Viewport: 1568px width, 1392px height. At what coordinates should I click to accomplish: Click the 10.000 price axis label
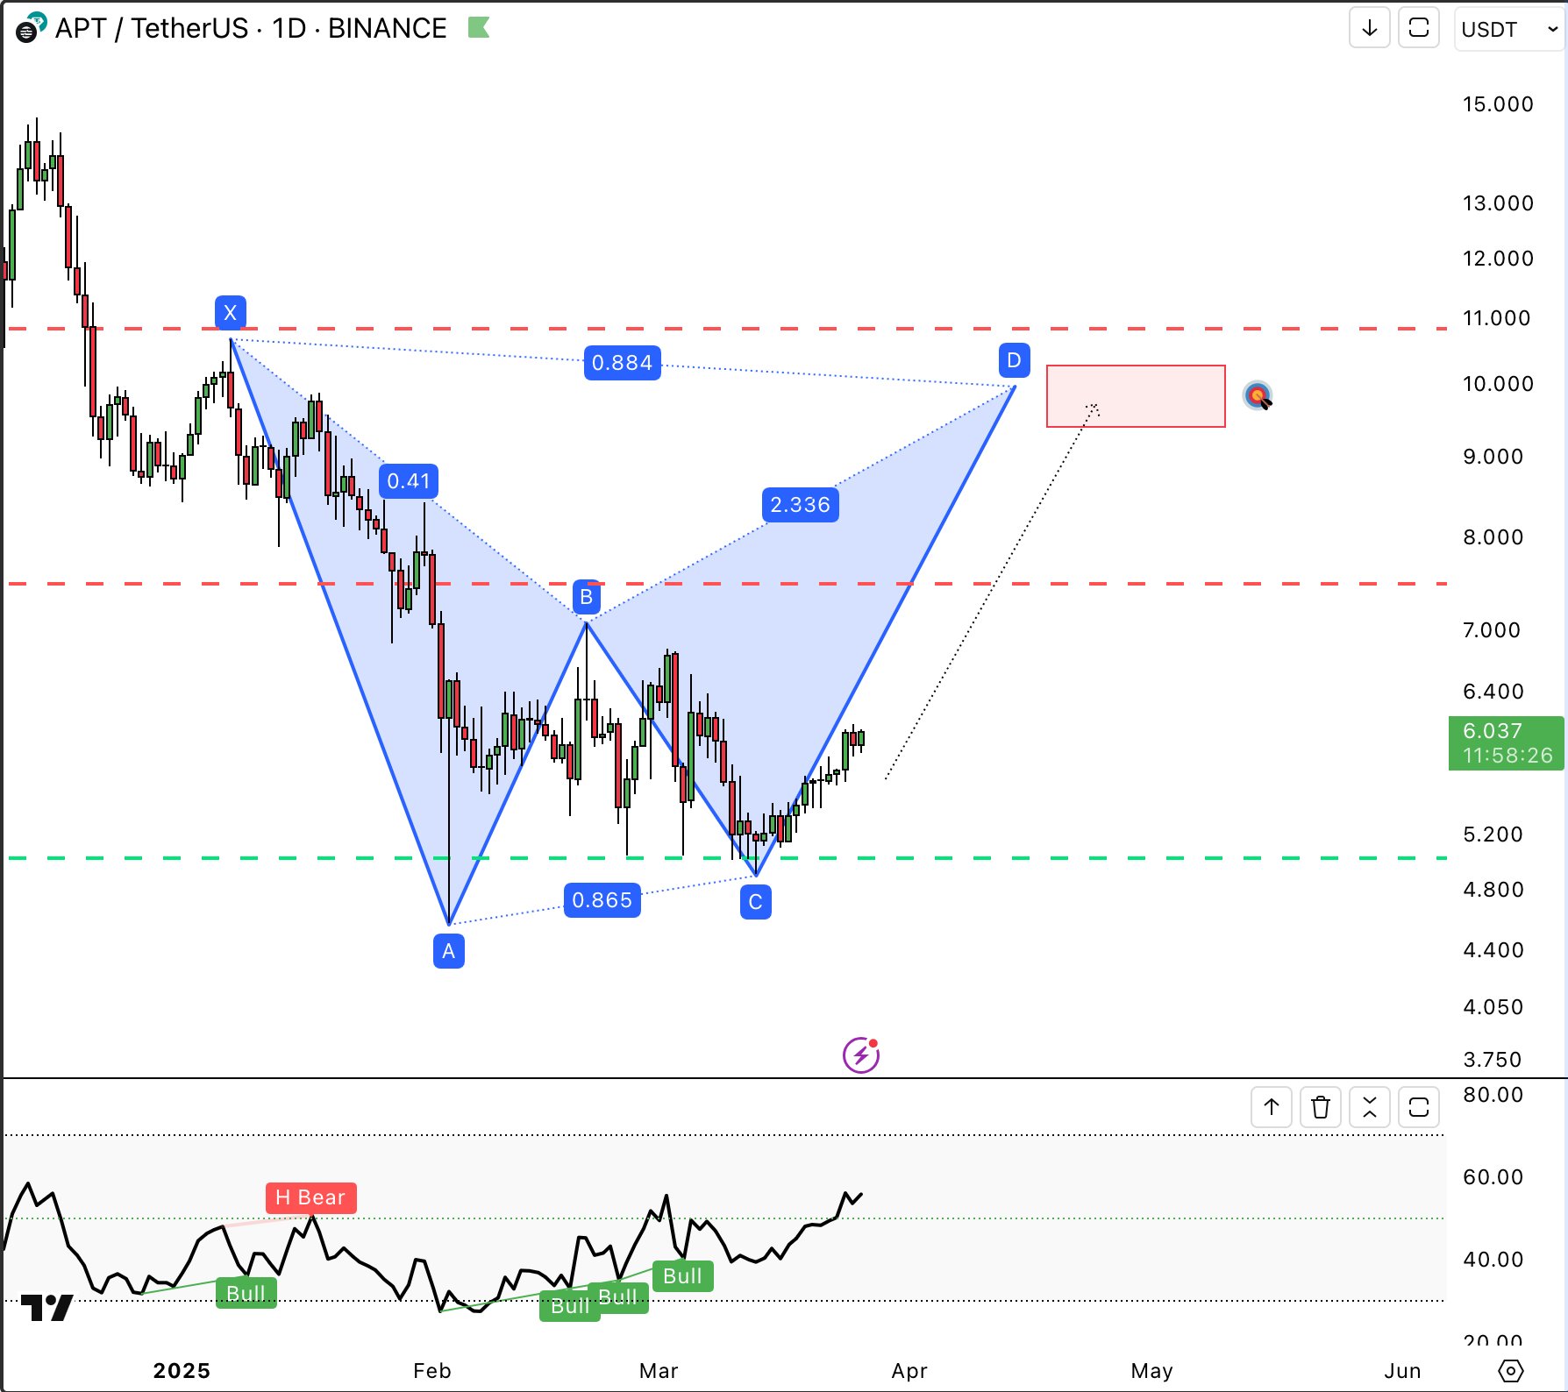1498,384
